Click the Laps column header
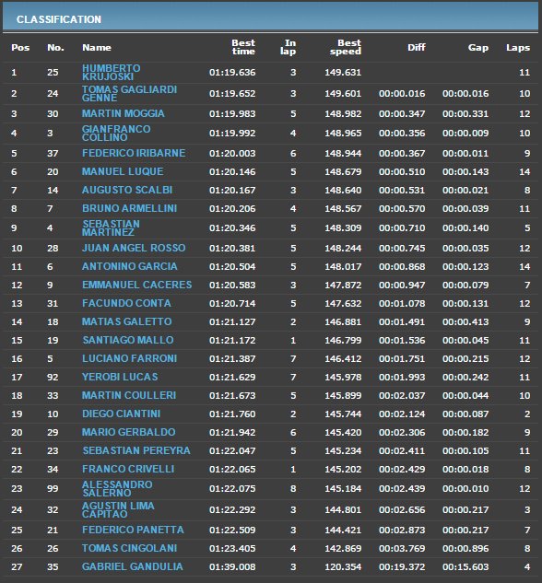This screenshot has width=542, height=583. point(518,48)
